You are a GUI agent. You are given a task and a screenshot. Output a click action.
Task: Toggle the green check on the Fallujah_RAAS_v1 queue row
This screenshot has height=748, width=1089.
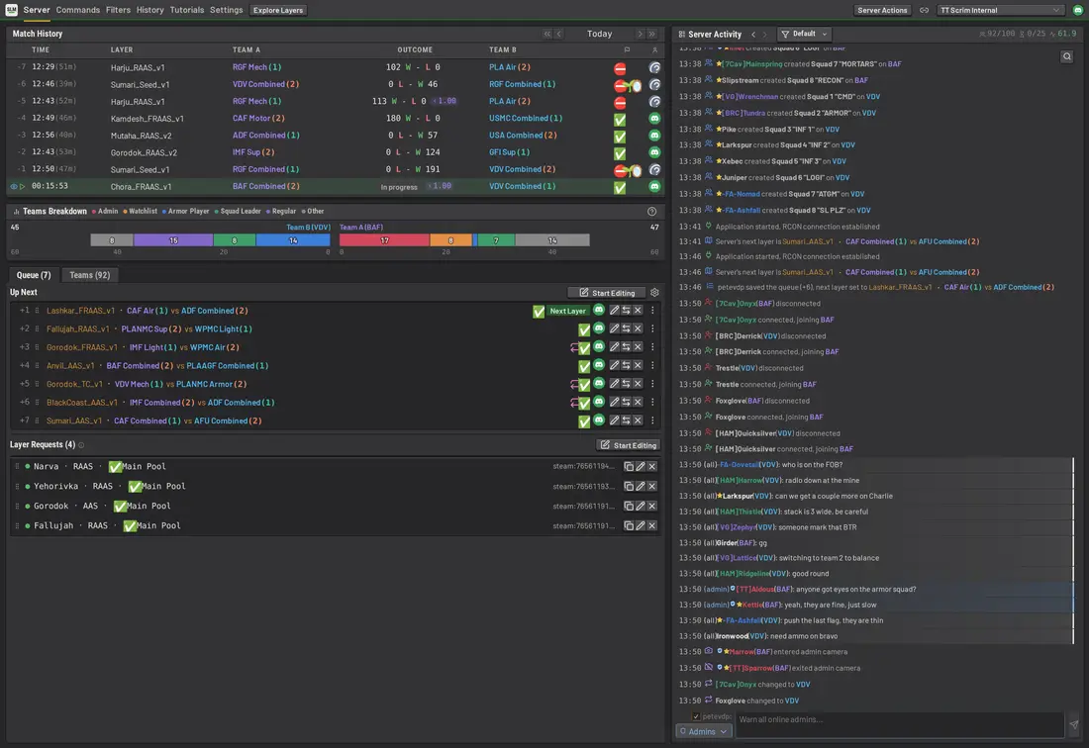584,329
